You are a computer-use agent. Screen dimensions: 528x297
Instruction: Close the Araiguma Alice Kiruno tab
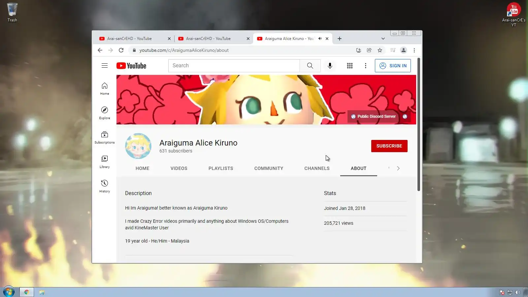pyautogui.click(x=327, y=39)
